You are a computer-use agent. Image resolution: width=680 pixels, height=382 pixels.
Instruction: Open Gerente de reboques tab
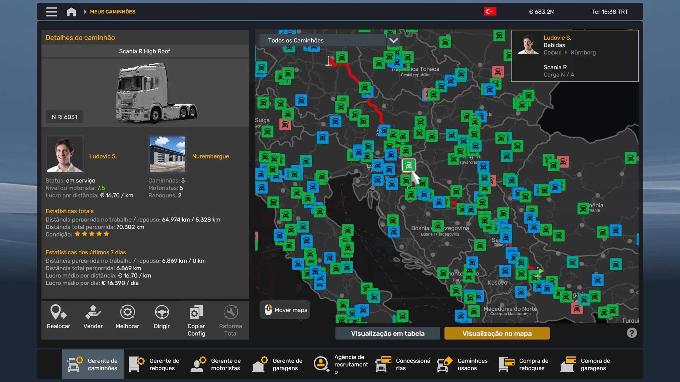tap(155, 364)
